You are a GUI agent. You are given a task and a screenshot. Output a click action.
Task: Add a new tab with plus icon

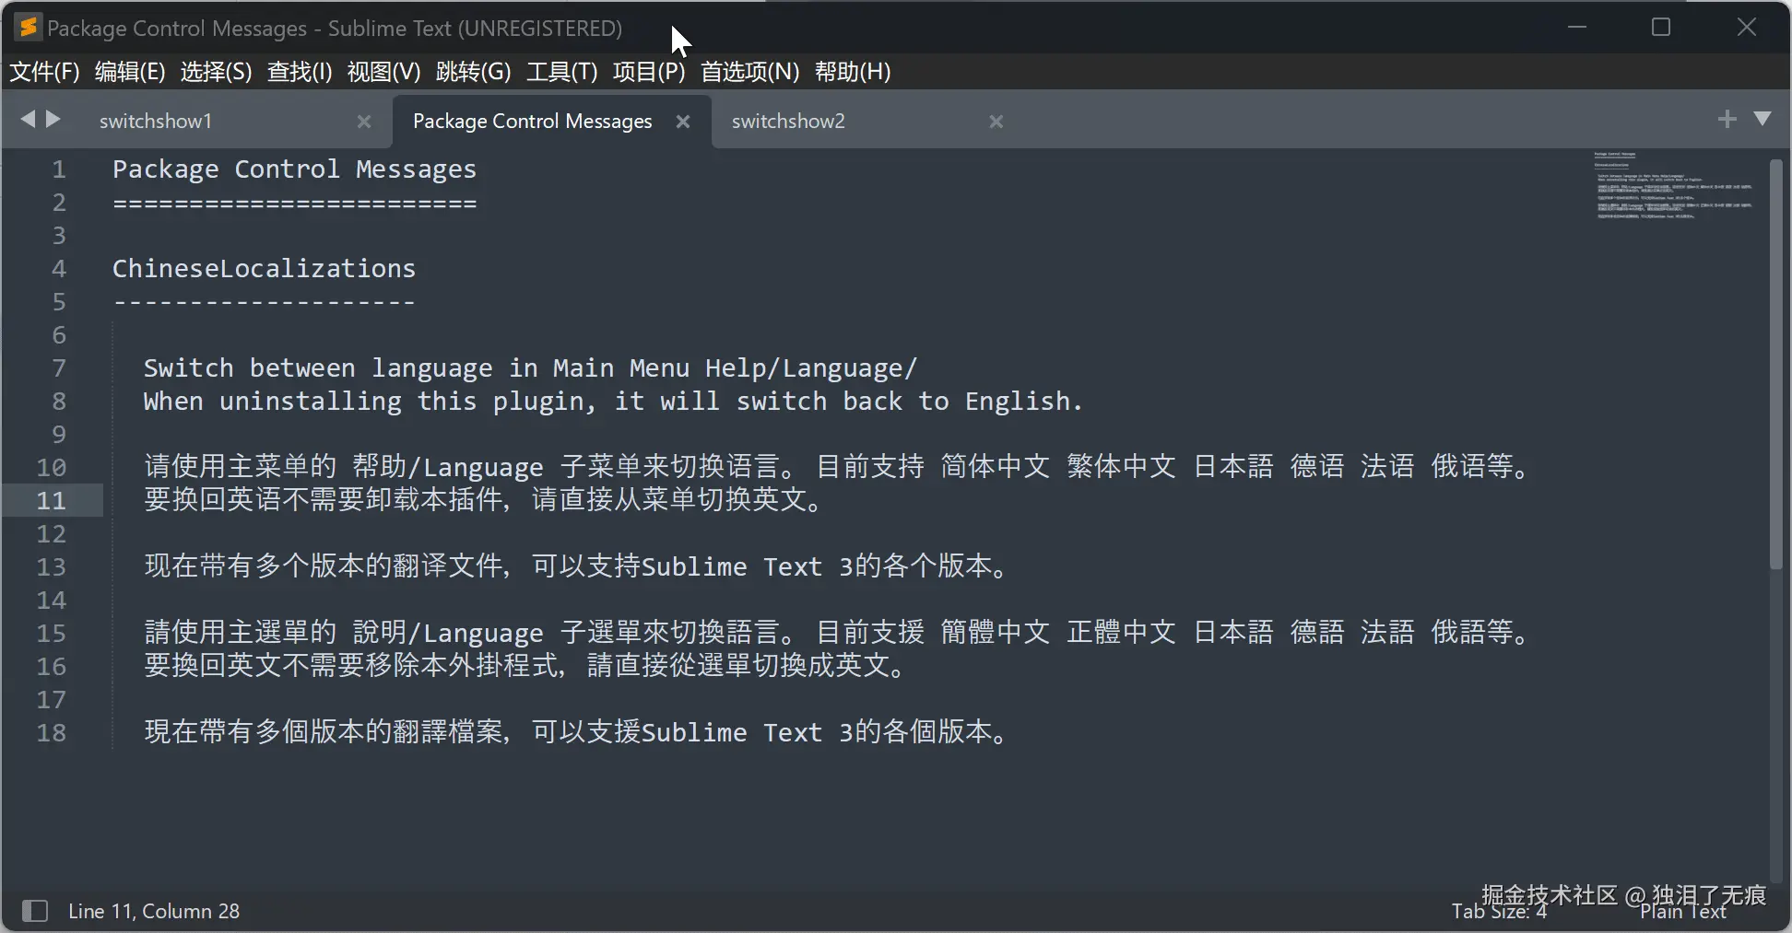click(1727, 119)
